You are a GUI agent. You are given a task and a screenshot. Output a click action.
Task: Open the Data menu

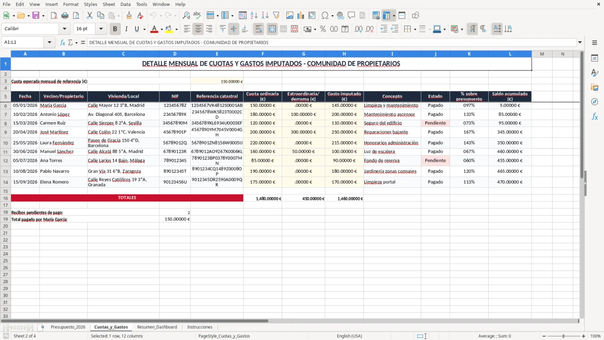[x=125, y=4]
